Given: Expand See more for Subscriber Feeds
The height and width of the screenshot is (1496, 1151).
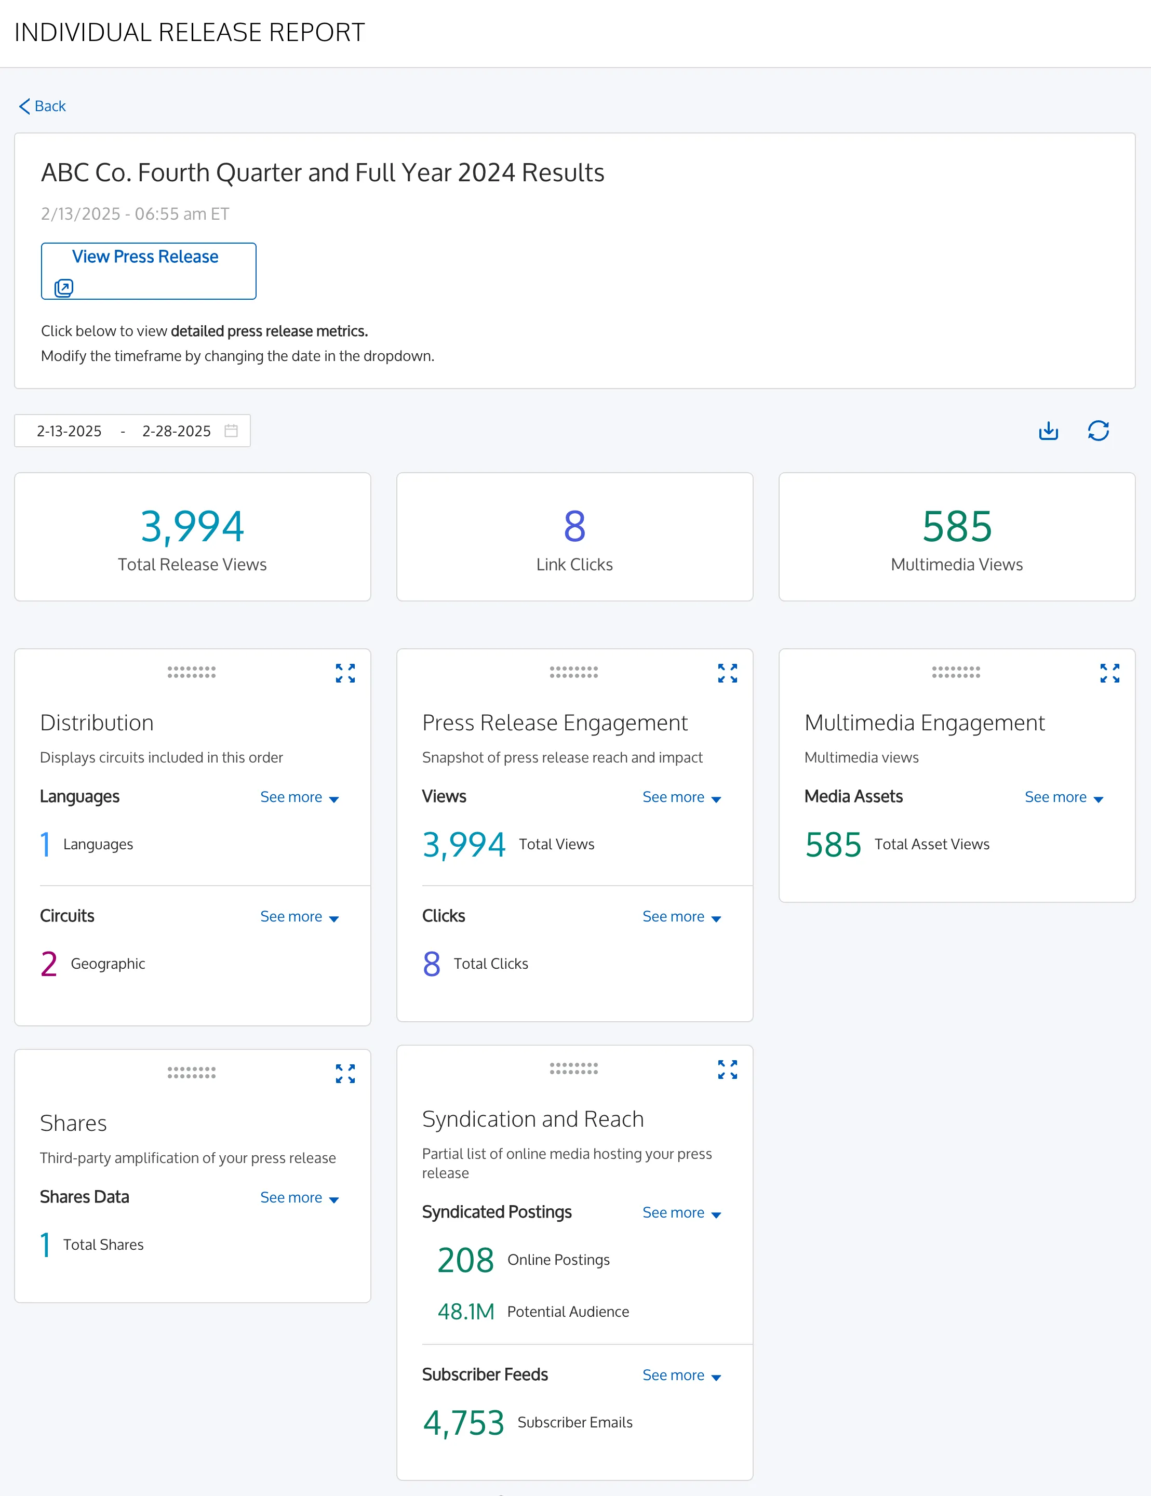Looking at the screenshot, I should tap(681, 1375).
